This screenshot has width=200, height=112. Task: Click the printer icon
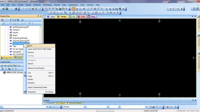click(16, 9)
